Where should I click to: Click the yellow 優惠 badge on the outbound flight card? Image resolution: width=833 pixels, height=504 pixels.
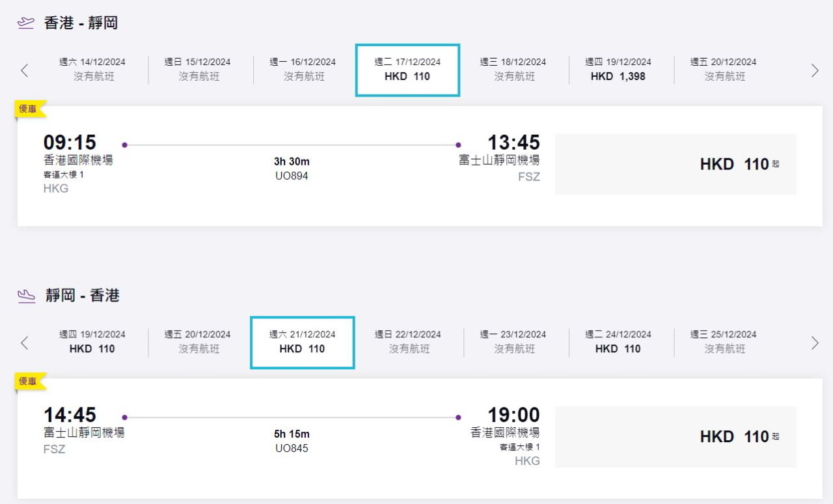pyautogui.click(x=28, y=109)
